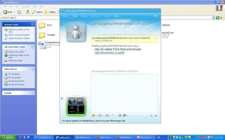Click the Games tab in Messenger

click(x=84, y=16)
